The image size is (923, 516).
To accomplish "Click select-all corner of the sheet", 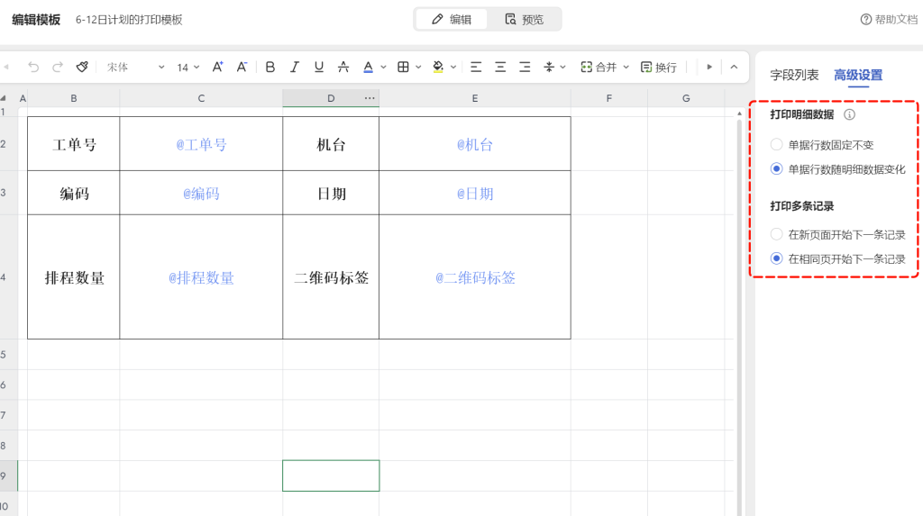I will [4, 98].
